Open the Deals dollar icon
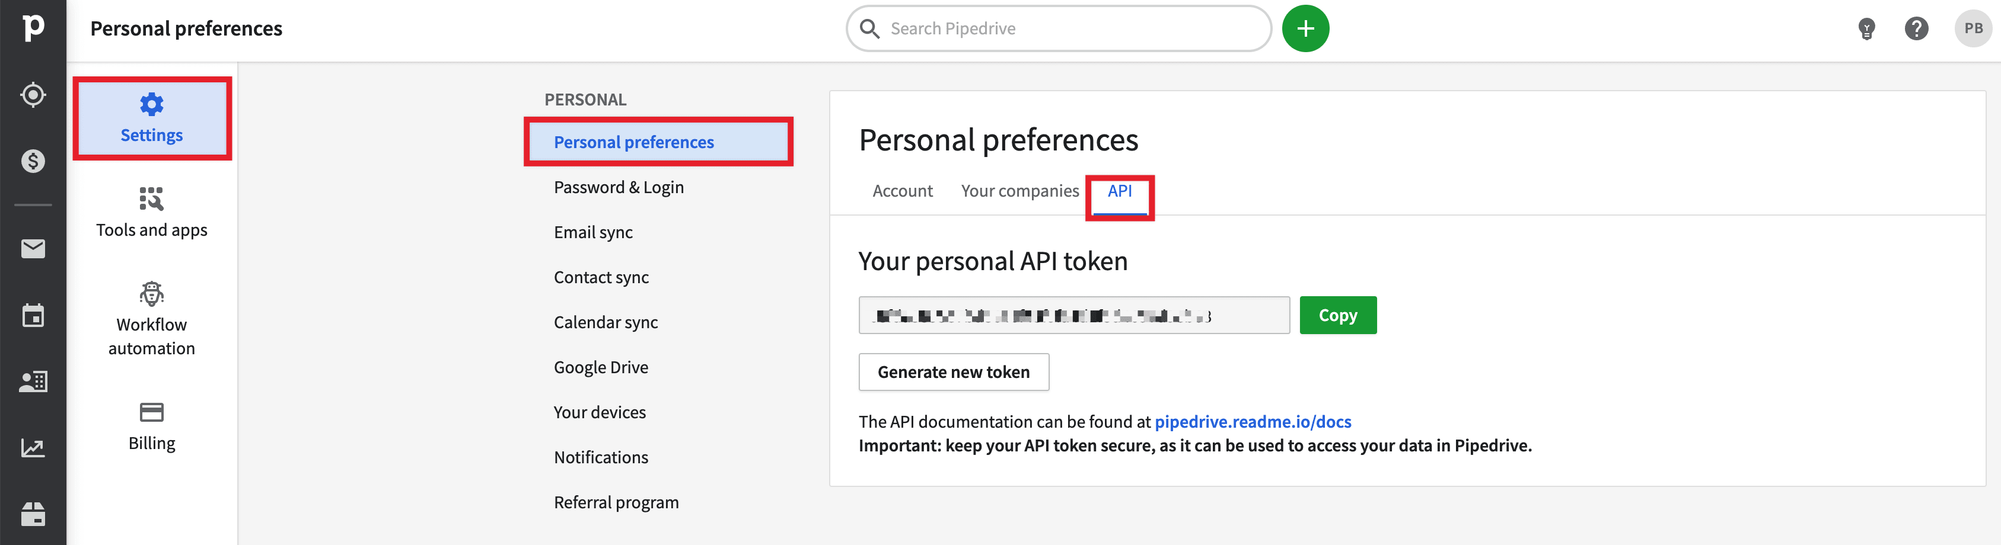 [x=33, y=161]
